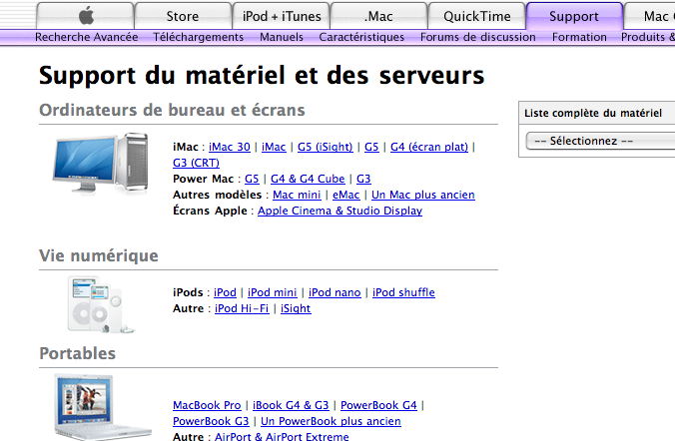Open the iPod link under iPods
Image resolution: width=675 pixels, height=441 pixels.
(x=225, y=292)
